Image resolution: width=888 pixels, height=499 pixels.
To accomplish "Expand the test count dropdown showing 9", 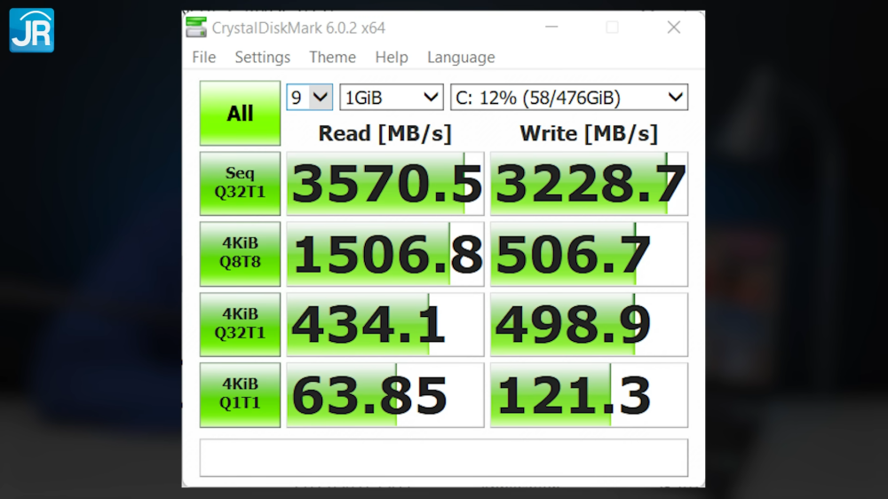I will click(309, 98).
